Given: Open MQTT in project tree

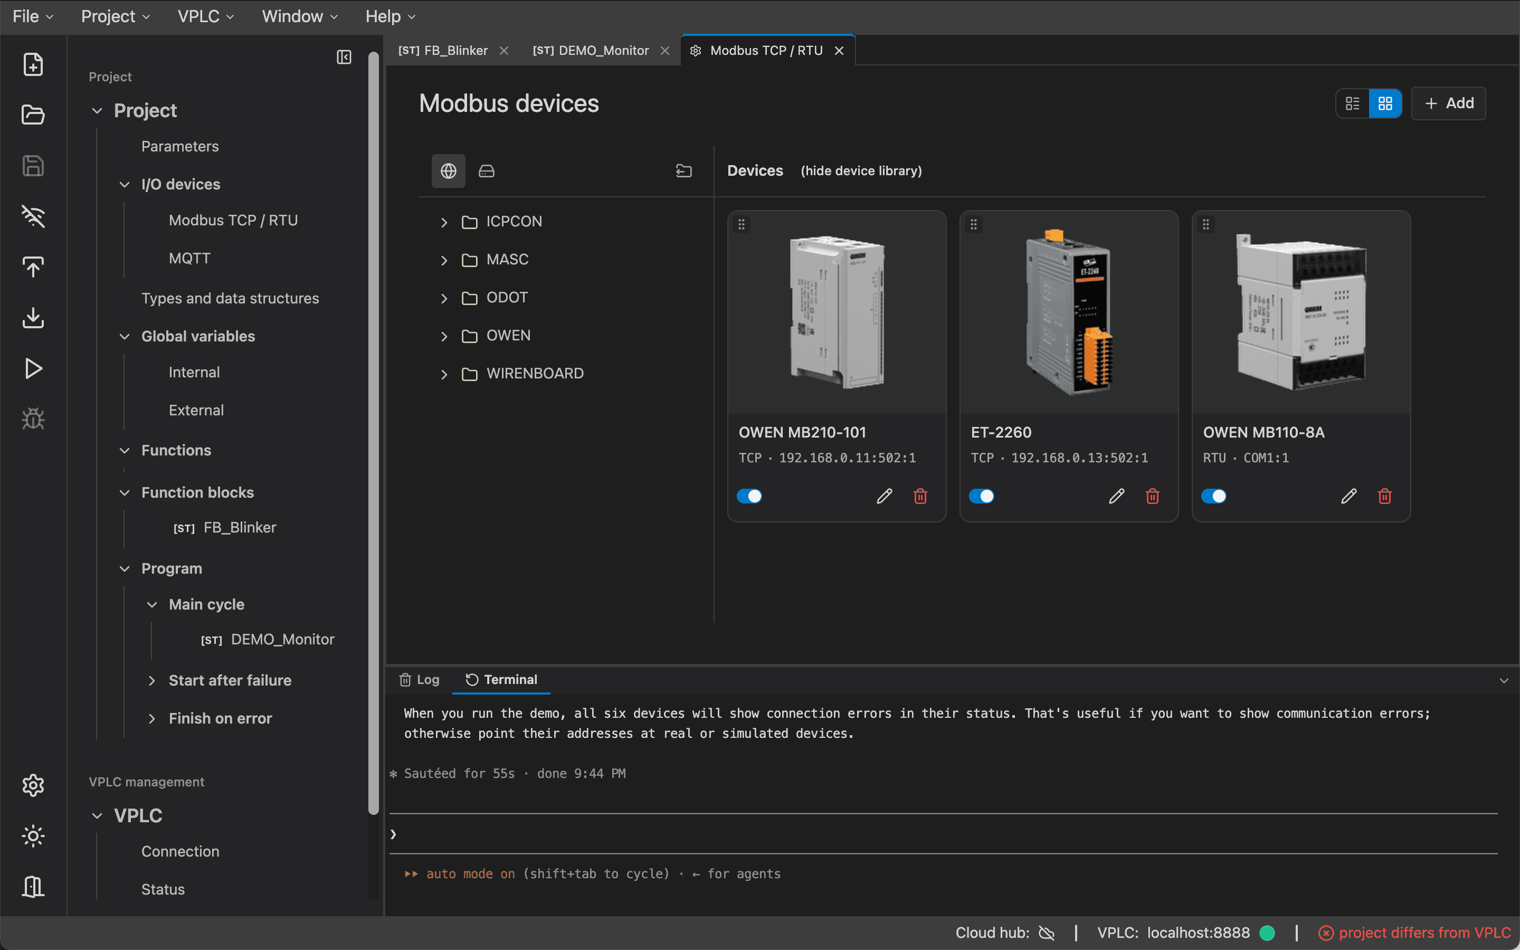Looking at the screenshot, I should point(189,258).
